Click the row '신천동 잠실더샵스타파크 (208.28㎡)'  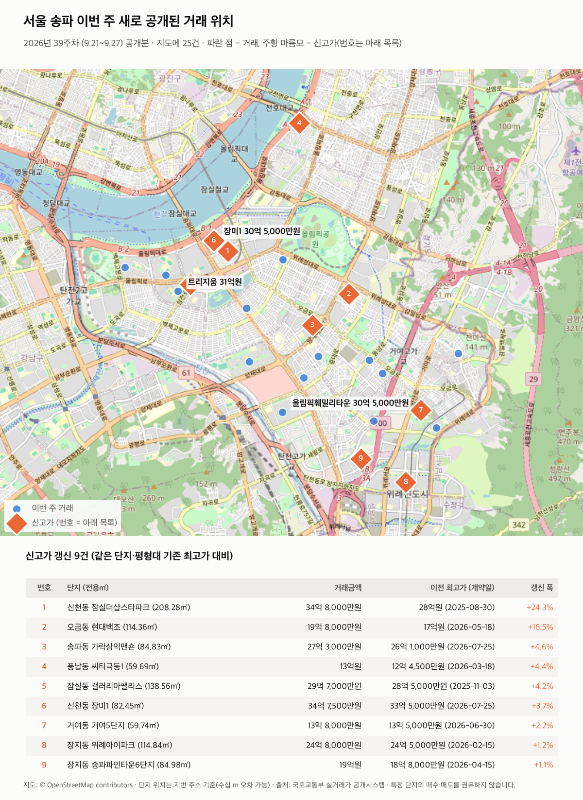(291, 608)
